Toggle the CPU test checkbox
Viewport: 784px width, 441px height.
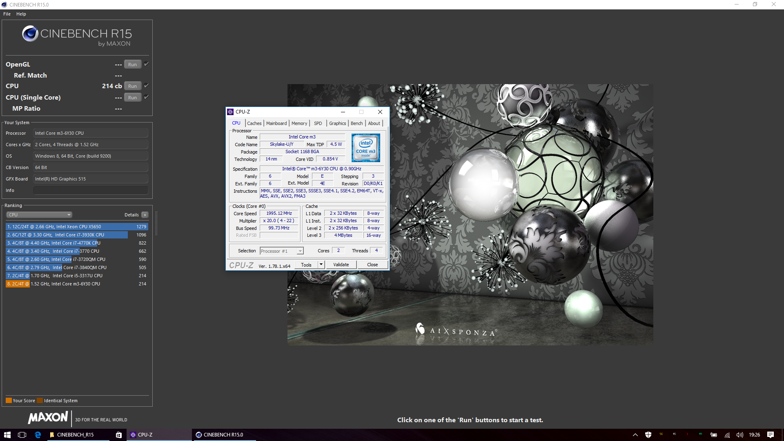point(146,86)
